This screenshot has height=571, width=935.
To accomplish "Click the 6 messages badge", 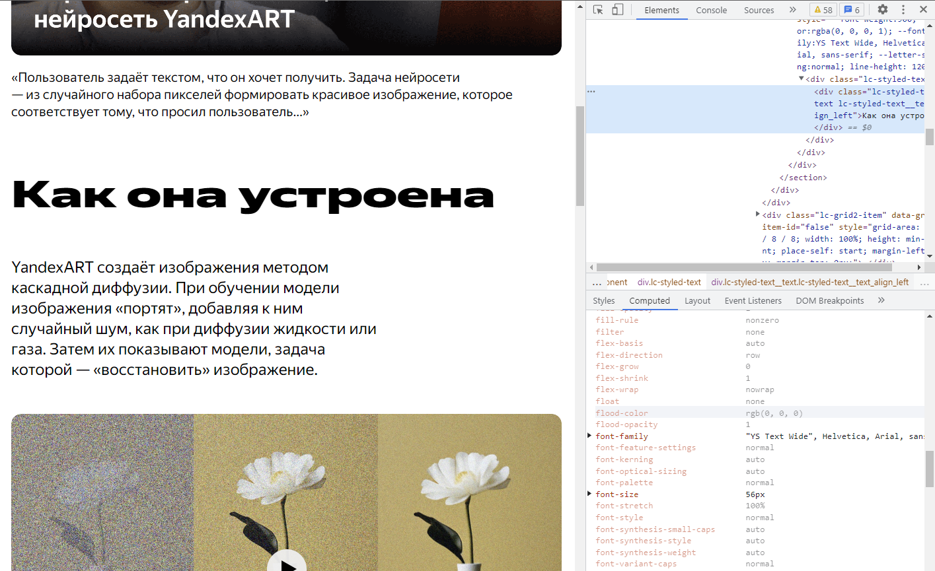I will tap(852, 10).
